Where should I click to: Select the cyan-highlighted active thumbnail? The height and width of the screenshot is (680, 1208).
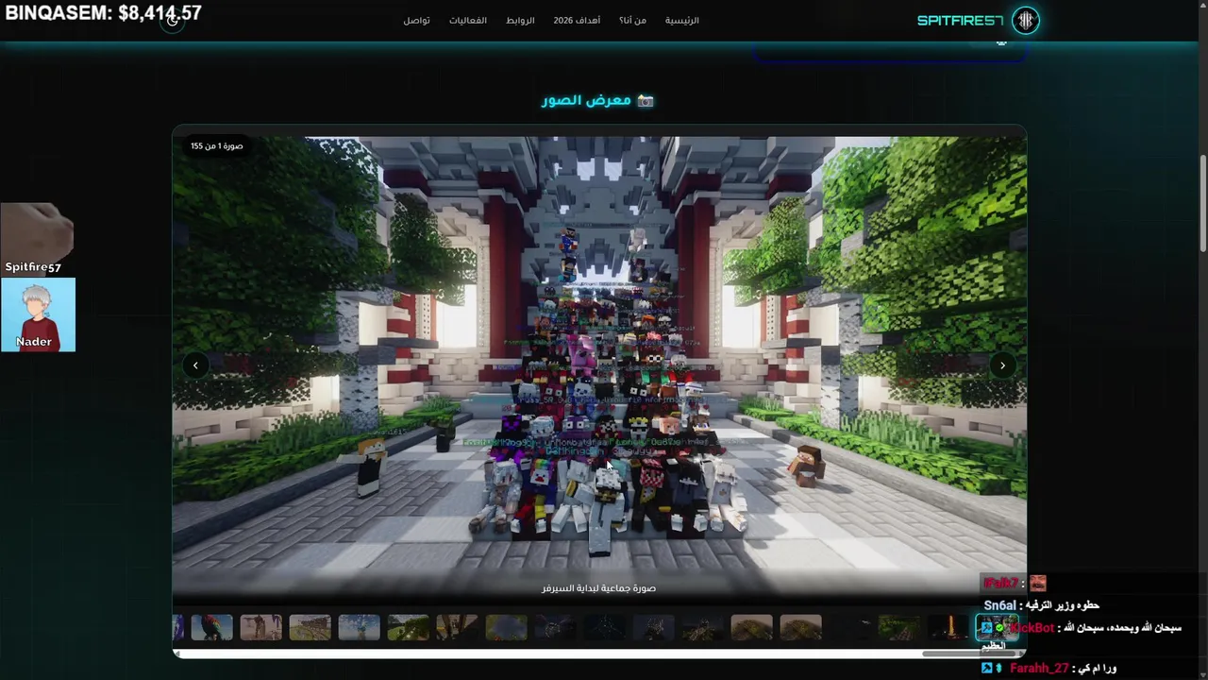997,627
